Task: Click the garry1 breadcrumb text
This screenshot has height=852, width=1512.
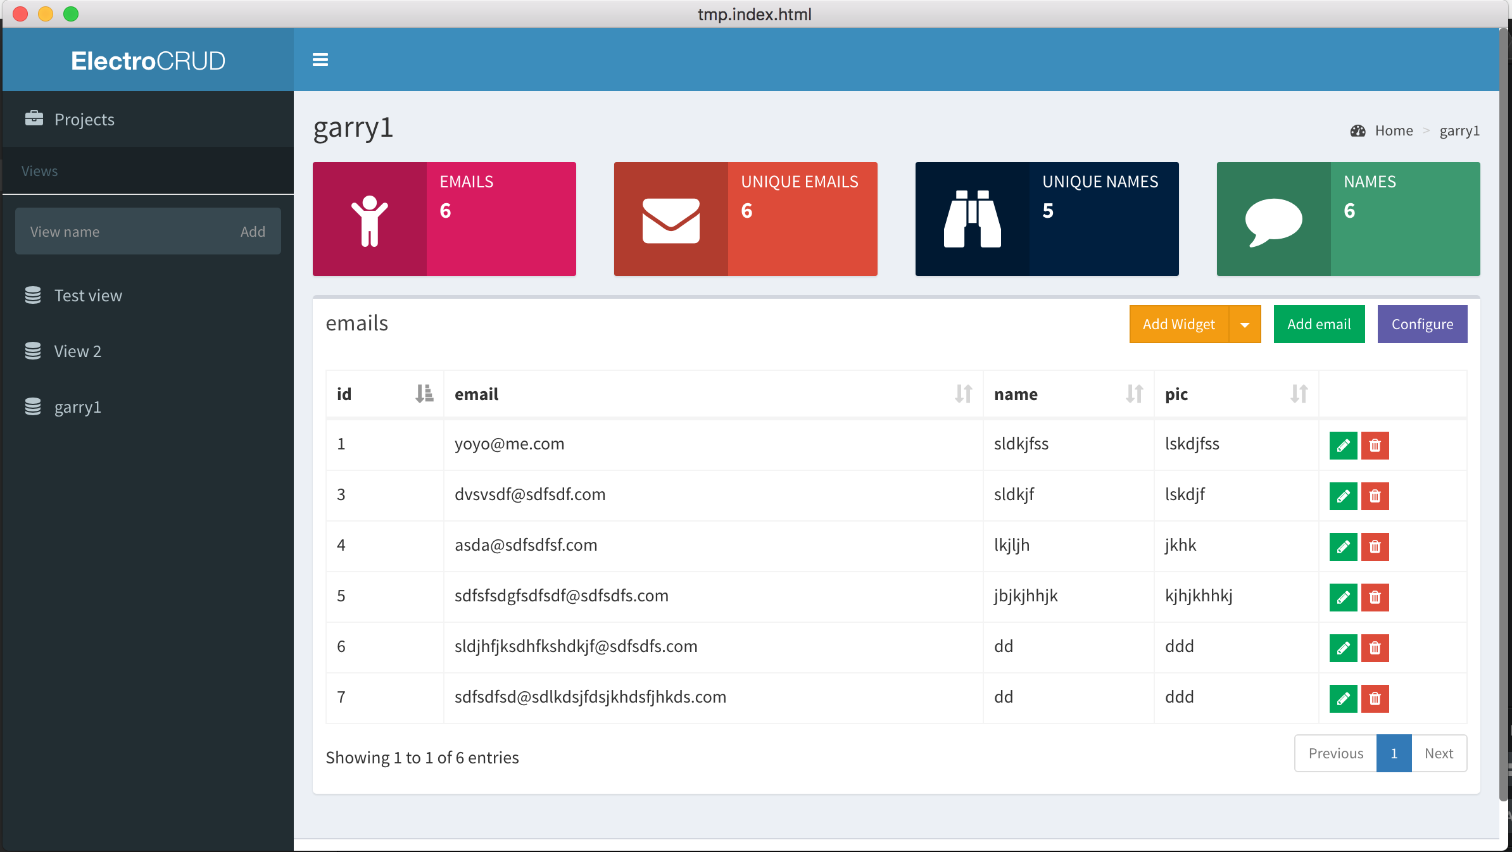Action: tap(1459, 131)
